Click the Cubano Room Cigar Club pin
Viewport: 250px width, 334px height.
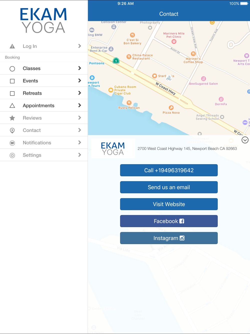(111, 90)
